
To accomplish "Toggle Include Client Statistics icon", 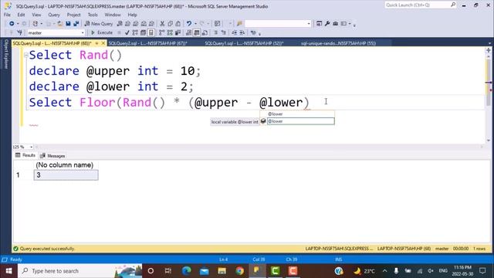I will (x=178, y=32).
